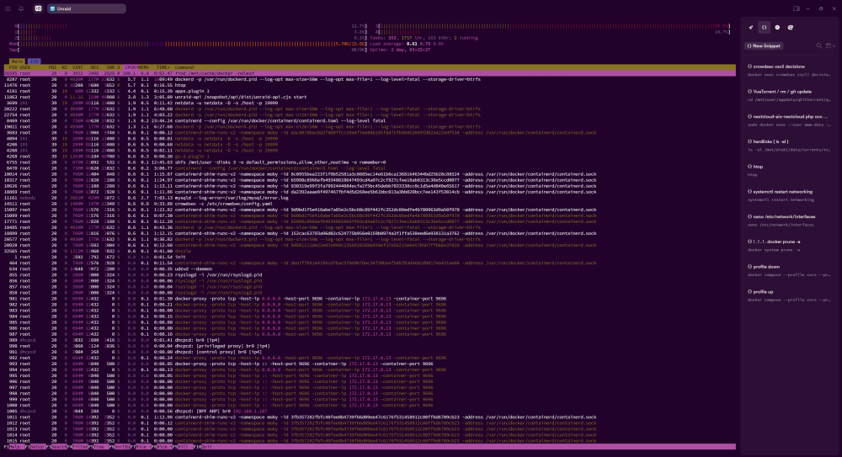The width and height of the screenshot is (842, 457).
Task: Click the F4 Filter function key
Action: pyautogui.click(x=77, y=447)
